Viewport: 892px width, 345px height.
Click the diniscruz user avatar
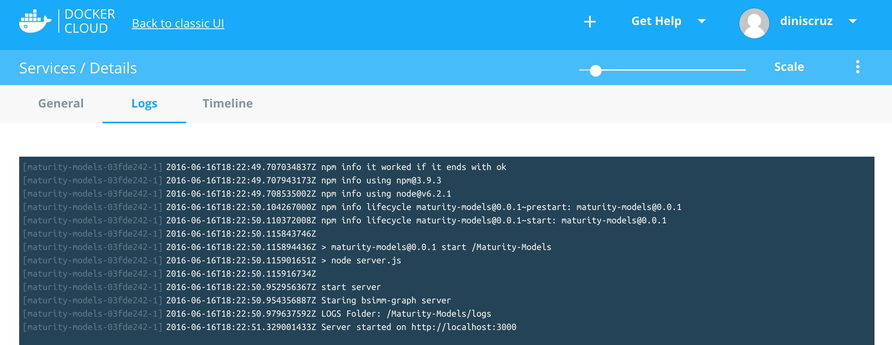click(x=754, y=23)
